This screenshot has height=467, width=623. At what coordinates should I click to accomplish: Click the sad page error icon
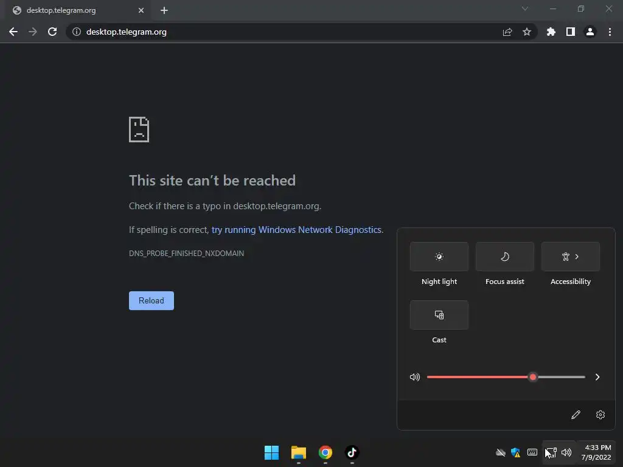139,130
